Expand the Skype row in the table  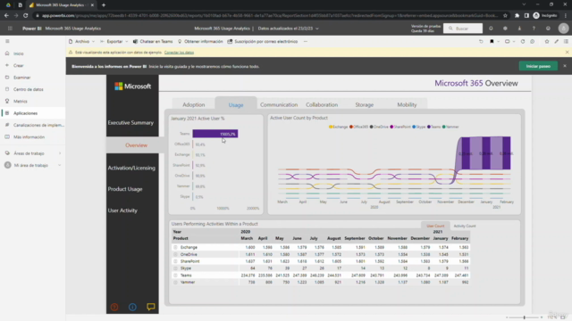point(175,268)
